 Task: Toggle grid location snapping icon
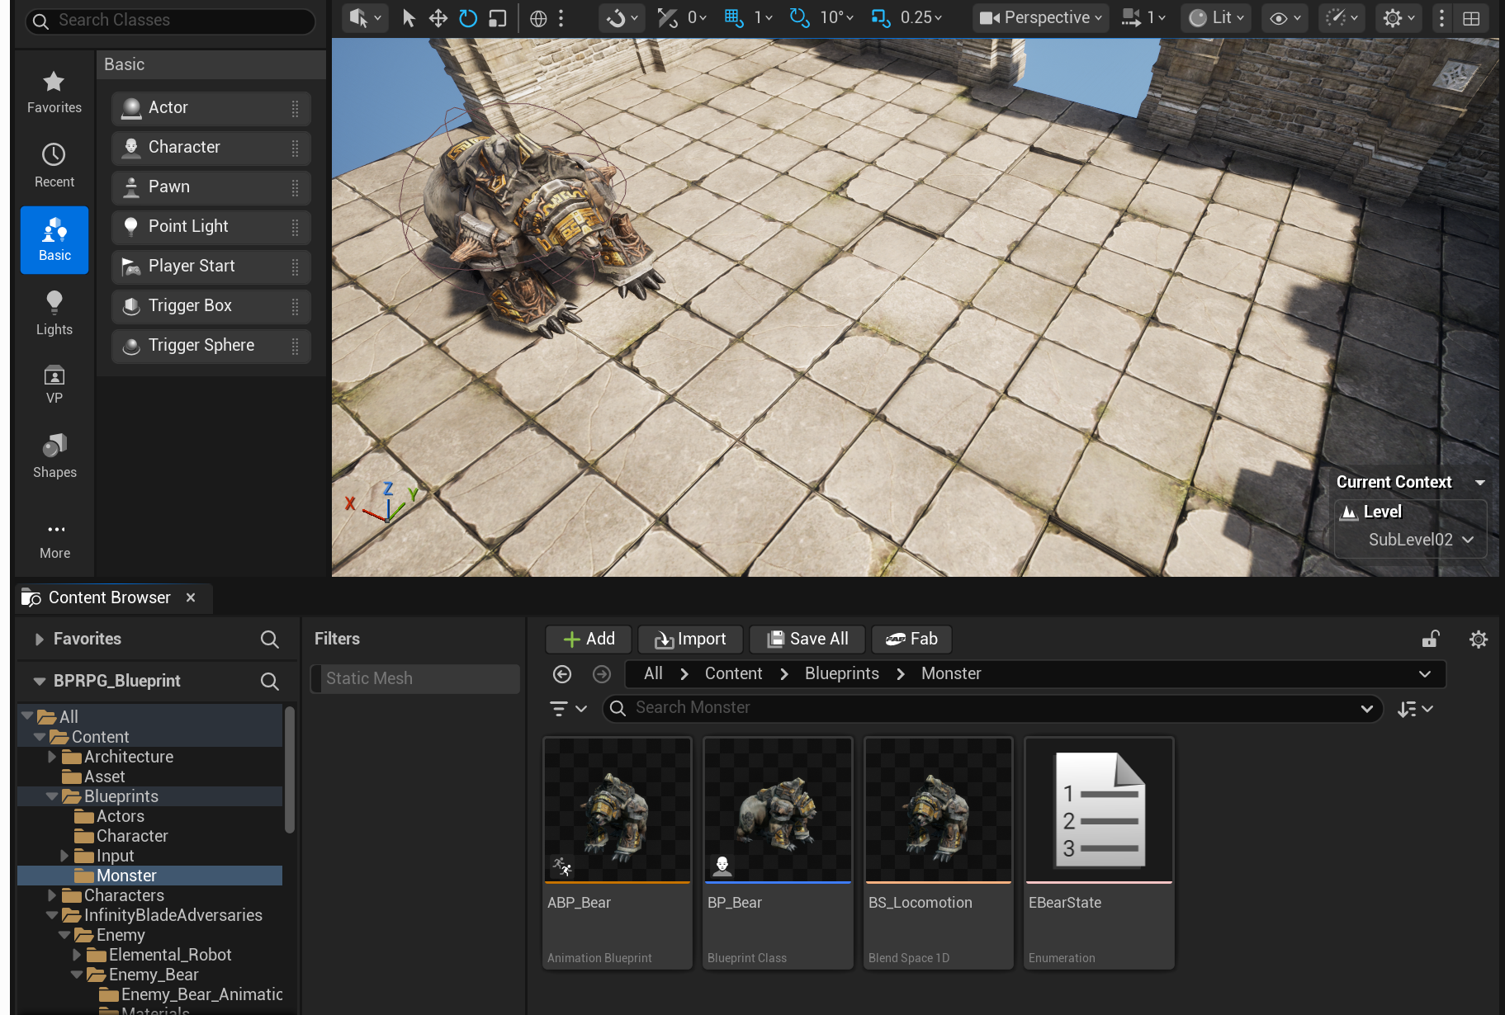point(733,17)
